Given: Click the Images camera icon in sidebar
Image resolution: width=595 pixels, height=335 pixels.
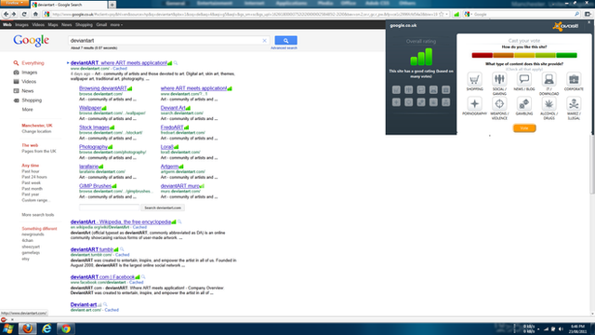Looking at the screenshot, I should click(x=16, y=73).
